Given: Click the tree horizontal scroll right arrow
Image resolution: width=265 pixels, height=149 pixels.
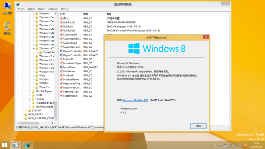Looking at the screenshot, I should 53,123.
